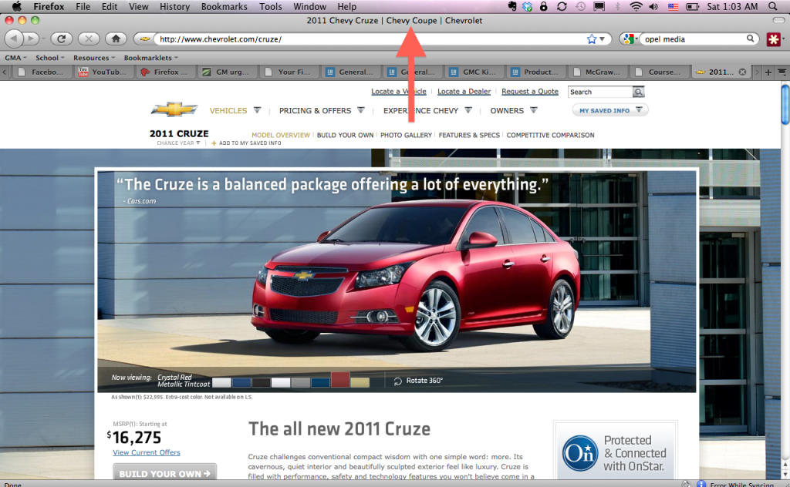Open the PHOTO GALLERY section

[x=406, y=135]
